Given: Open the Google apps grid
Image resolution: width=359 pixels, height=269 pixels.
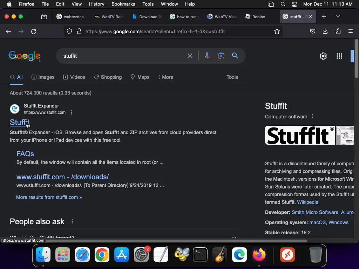Looking at the screenshot, I should click(x=339, y=56).
